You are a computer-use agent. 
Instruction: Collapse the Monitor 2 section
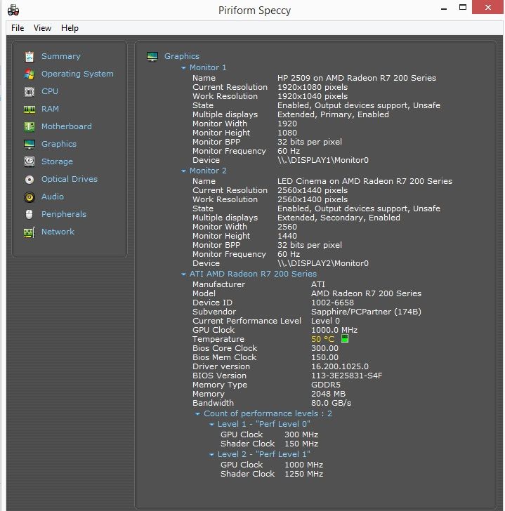click(x=184, y=171)
